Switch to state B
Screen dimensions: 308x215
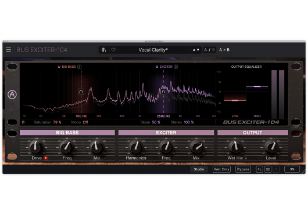tap(213, 50)
